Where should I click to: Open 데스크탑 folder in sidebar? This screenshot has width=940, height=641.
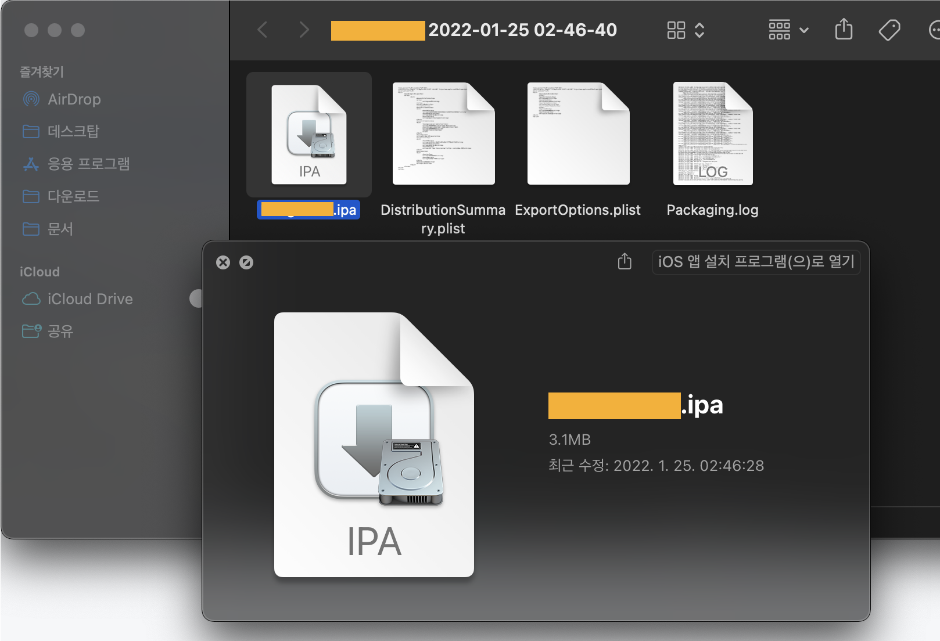73,131
